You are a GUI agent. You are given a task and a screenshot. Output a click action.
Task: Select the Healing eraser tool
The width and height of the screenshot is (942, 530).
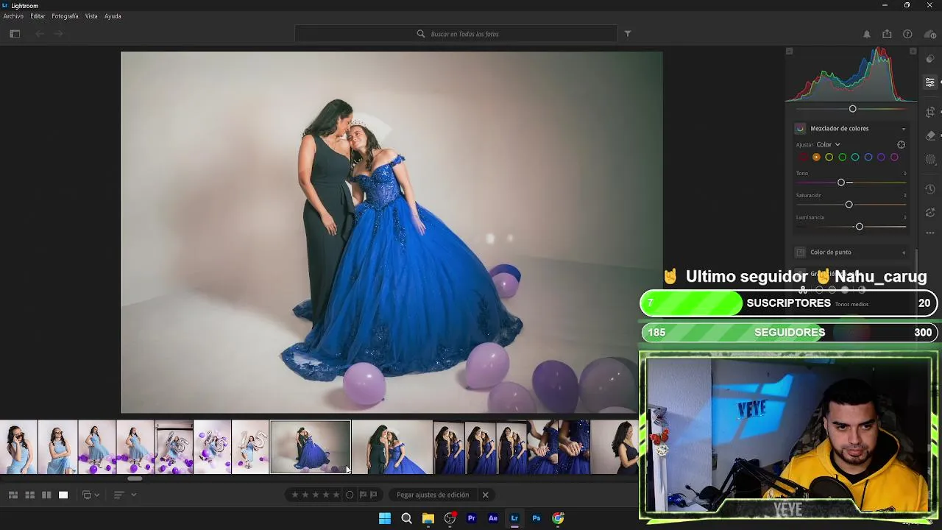(930, 135)
